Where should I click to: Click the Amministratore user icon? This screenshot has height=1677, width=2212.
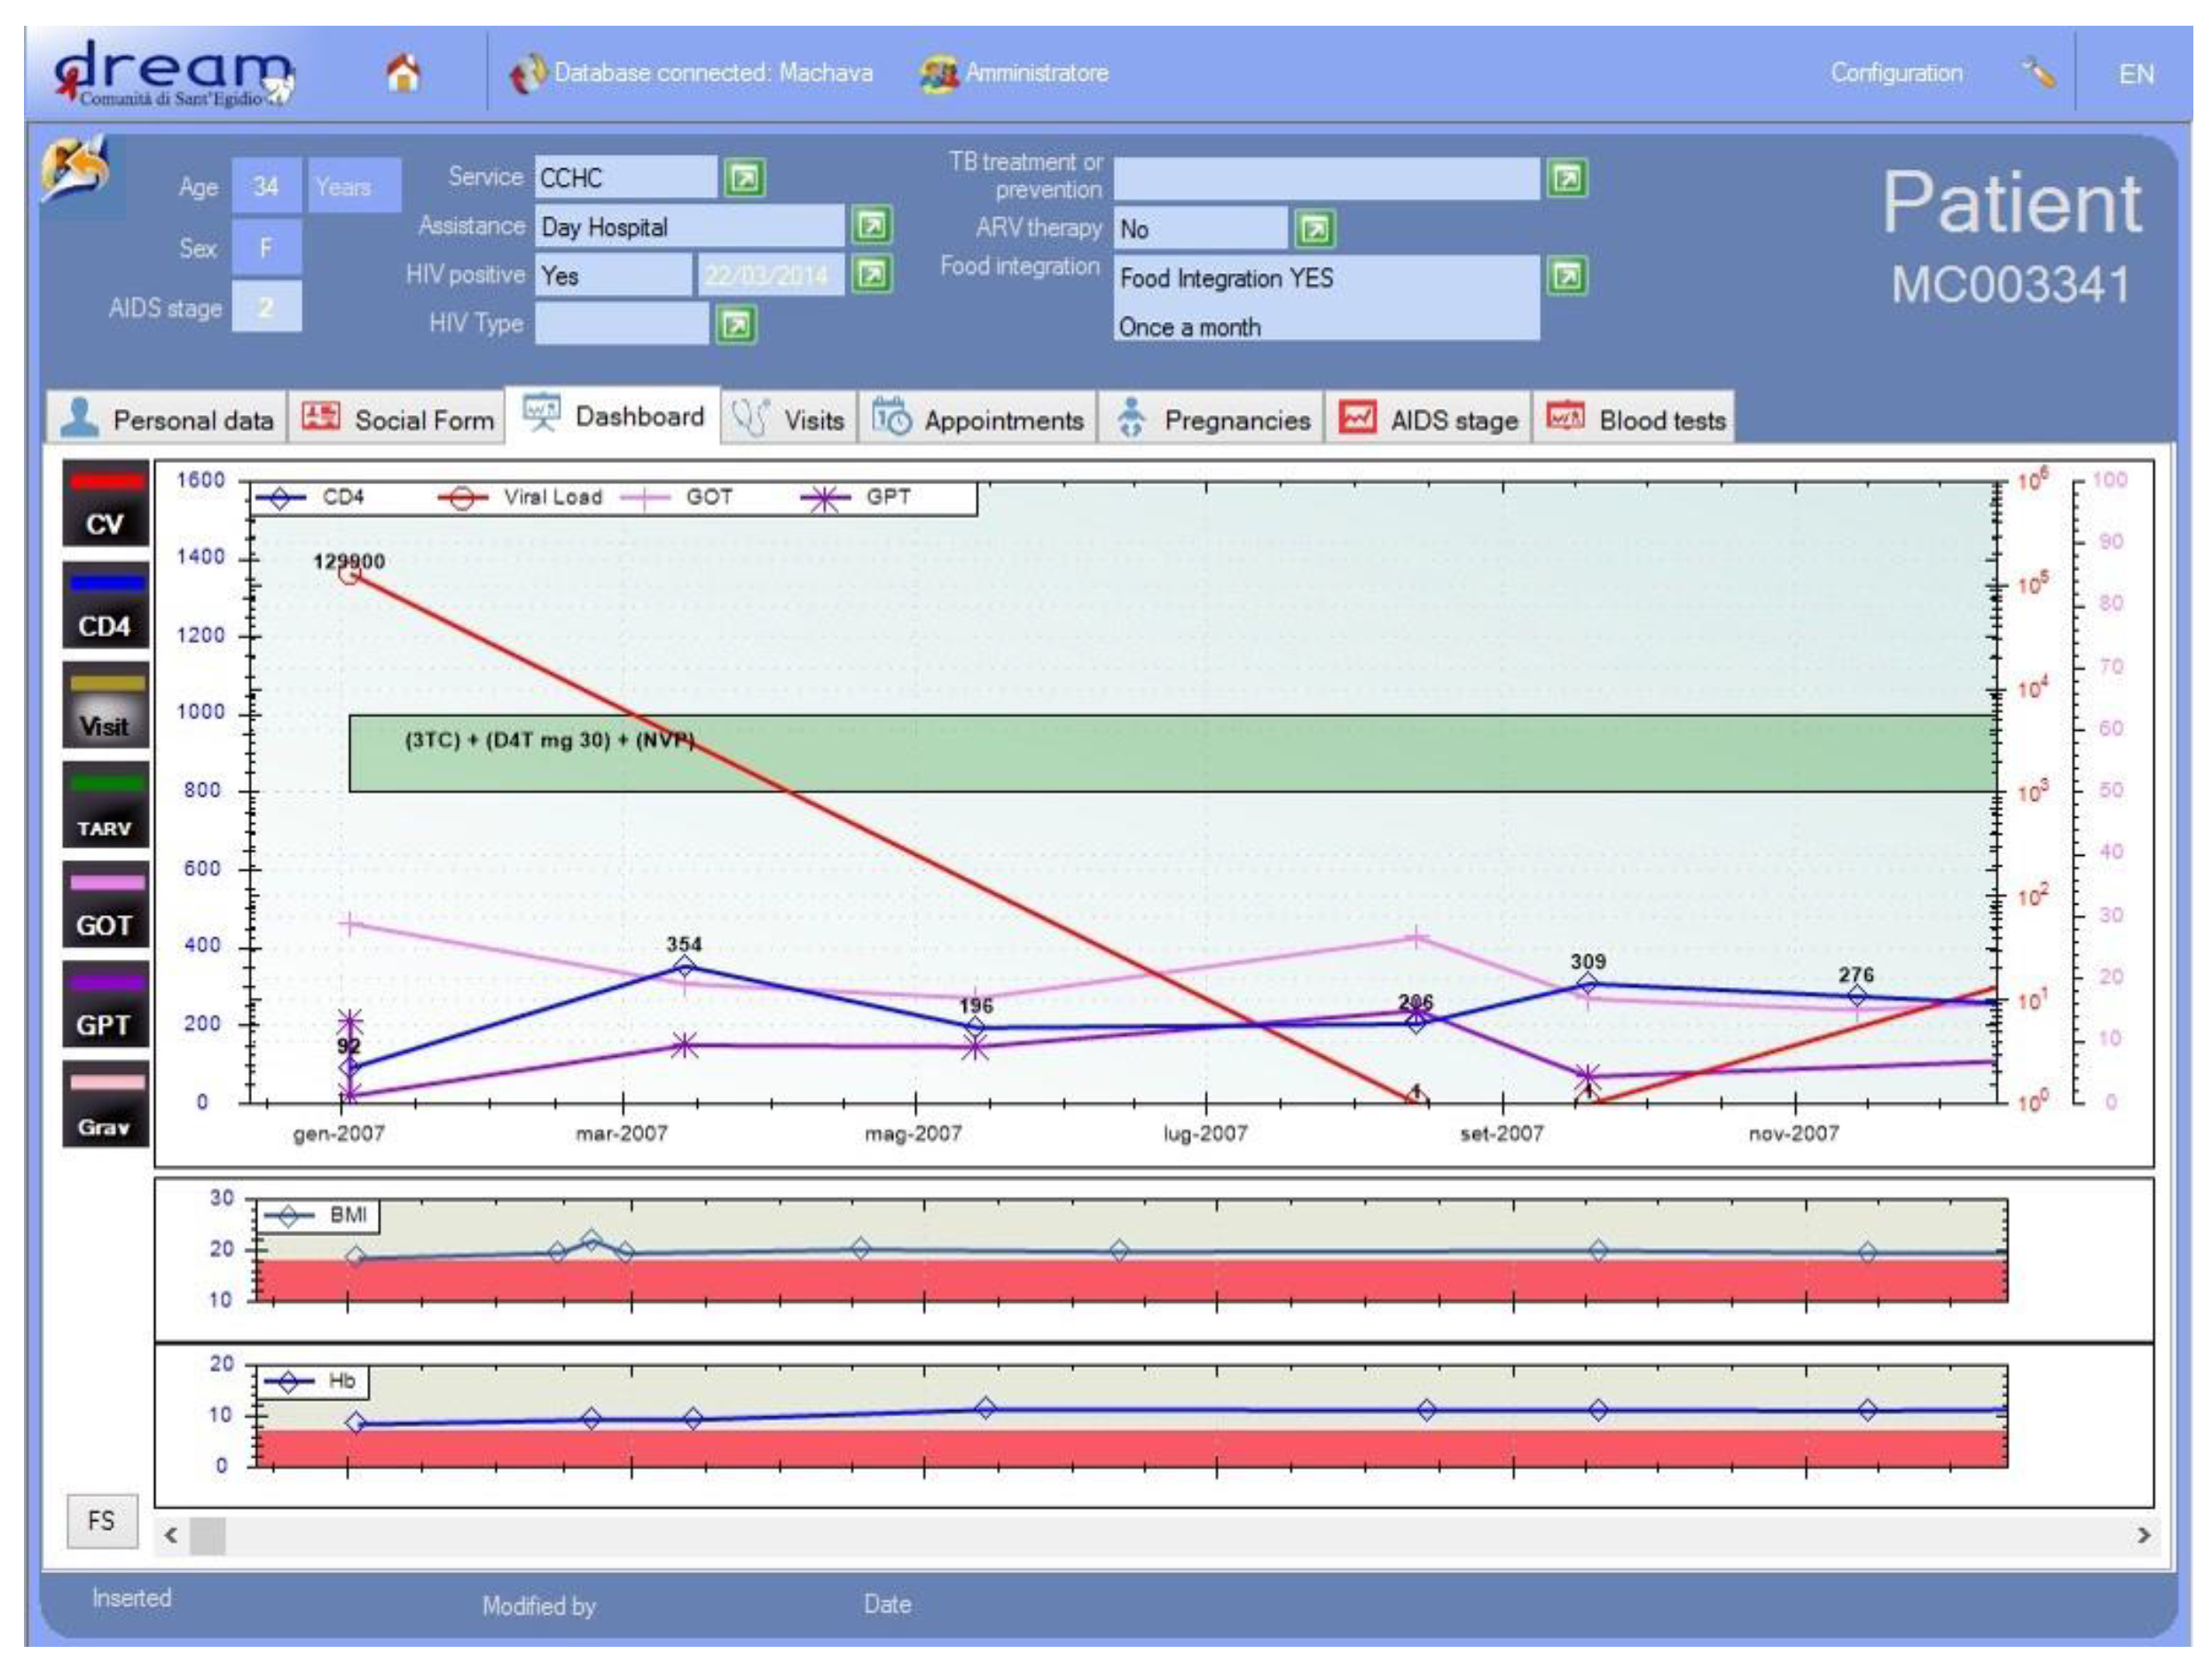(x=938, y=74)
